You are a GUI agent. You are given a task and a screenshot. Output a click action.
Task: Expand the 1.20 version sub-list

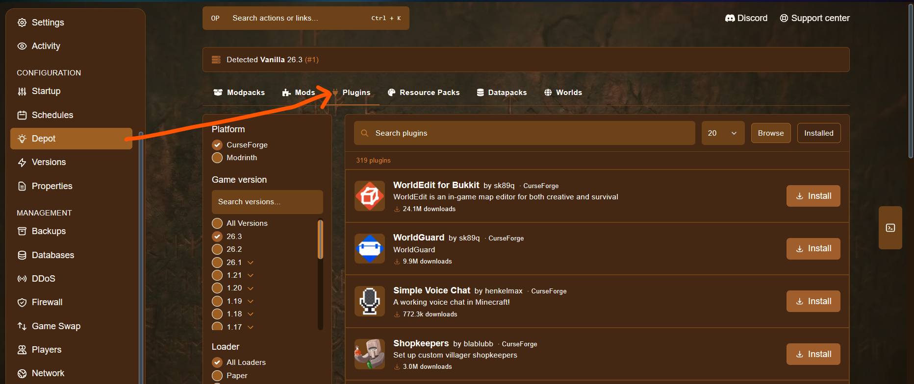(251, 288)
